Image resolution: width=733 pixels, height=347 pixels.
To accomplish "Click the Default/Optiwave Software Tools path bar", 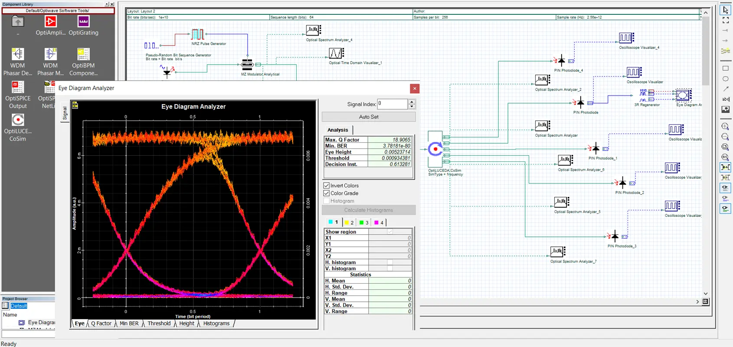I will coord(58,10).
